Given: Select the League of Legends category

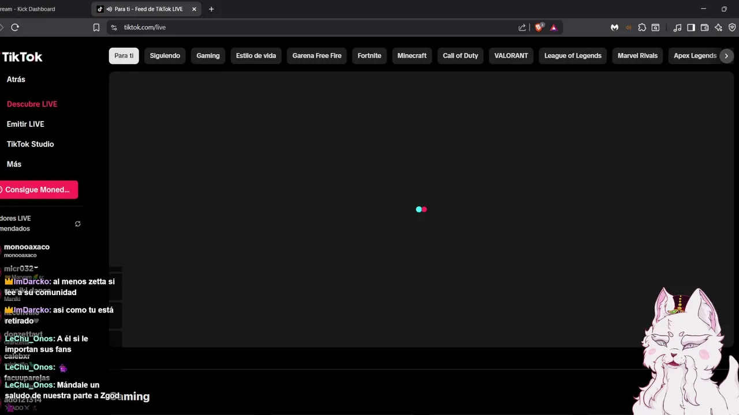Looking at the screenshot, I should coord(573,55).
